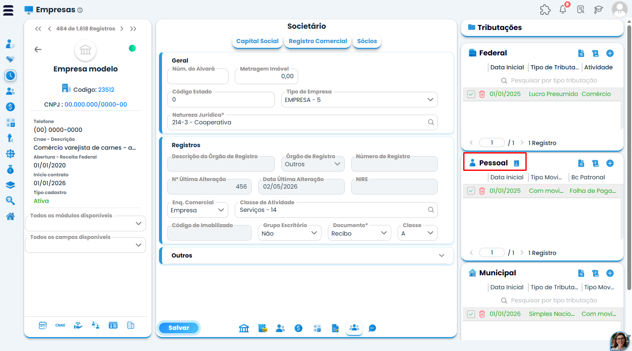The width and height of the screenshot is (632, 351).
Task: Open the badge icon beside Pessoal title
Action: [516, 163]
